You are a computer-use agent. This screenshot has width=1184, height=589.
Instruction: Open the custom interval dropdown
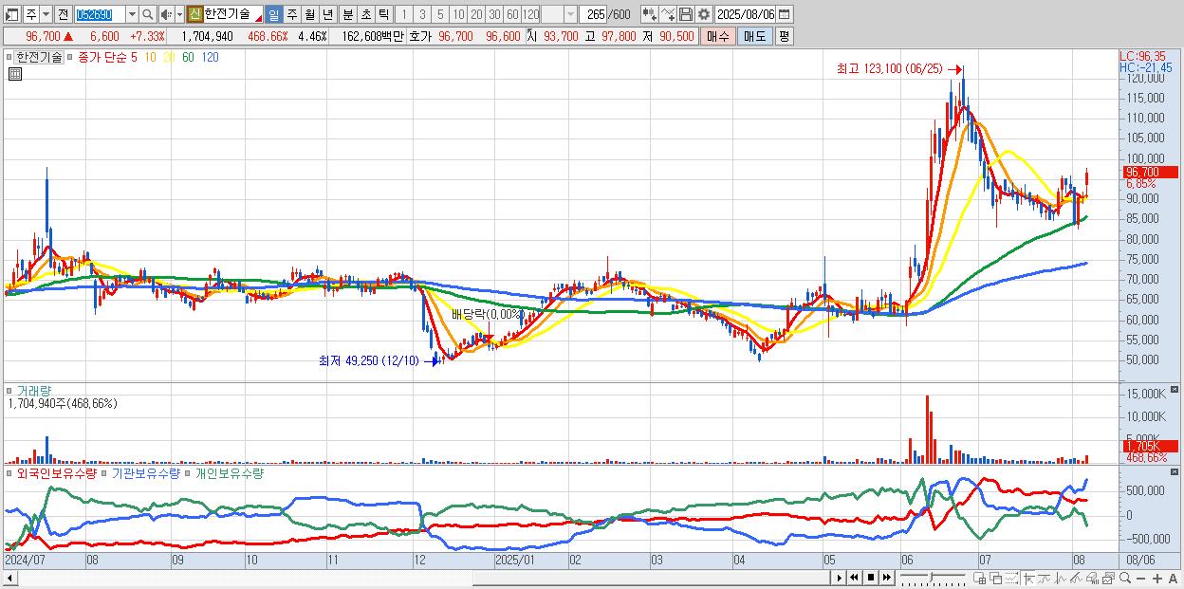(570, 14)
